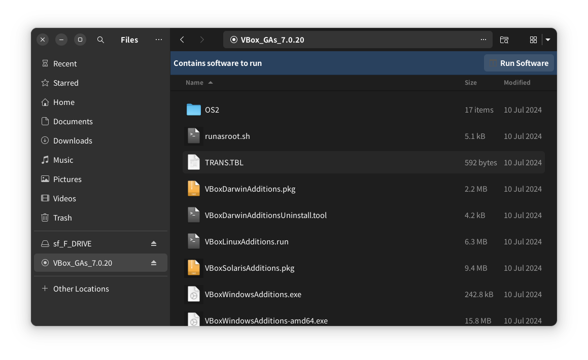This screenshot has width=588, height=360.
Task: Open Starred in the sidebar
Action: click(100, 83)
